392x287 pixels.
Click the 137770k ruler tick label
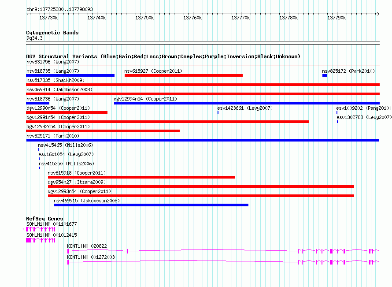coord(240,18)
